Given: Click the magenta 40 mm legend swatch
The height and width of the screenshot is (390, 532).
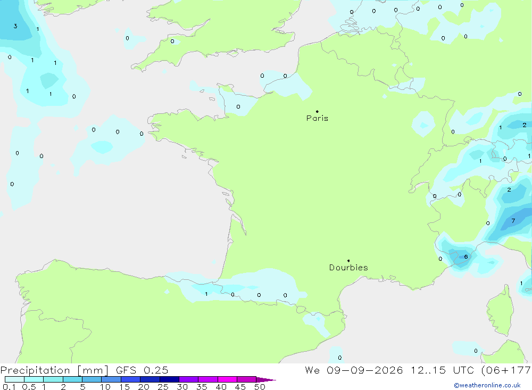Looking at the screenshot, I should point(227,379).
